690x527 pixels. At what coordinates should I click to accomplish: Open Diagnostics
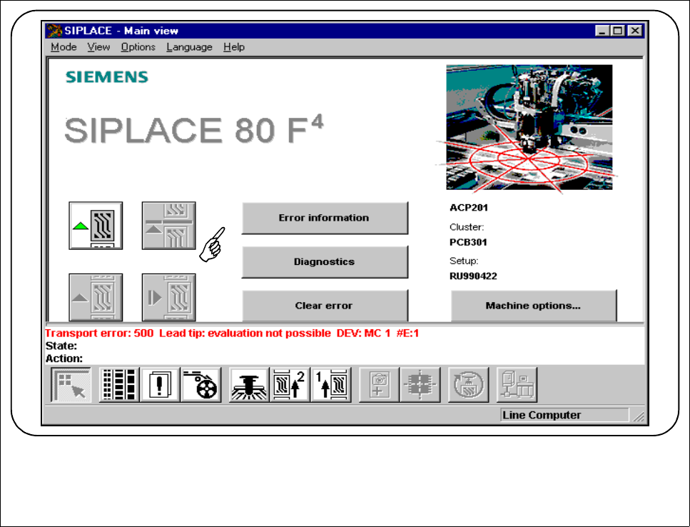tap(325, 262)
